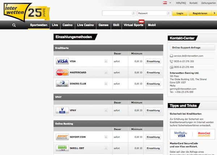Click the gaming@interwetten.com email link
Viewport: 217px width, 155px height.
point(183,89)
